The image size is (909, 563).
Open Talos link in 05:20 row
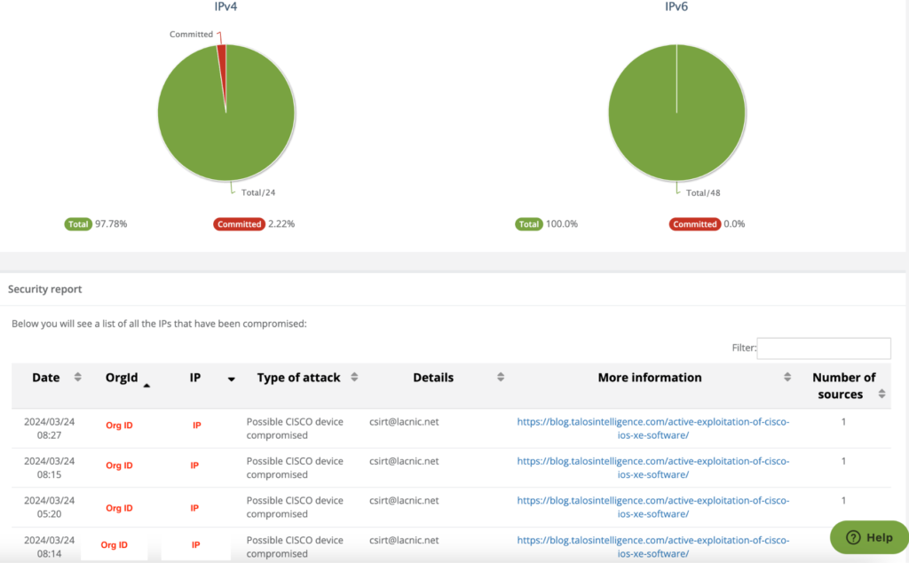(x=652, y=507)
